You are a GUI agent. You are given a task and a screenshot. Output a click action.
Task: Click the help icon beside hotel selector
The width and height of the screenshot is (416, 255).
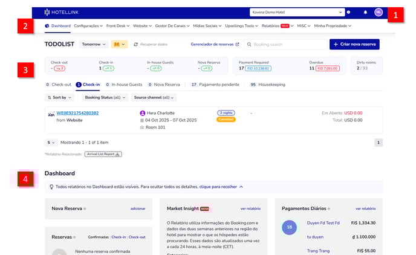tap(348, 12)
